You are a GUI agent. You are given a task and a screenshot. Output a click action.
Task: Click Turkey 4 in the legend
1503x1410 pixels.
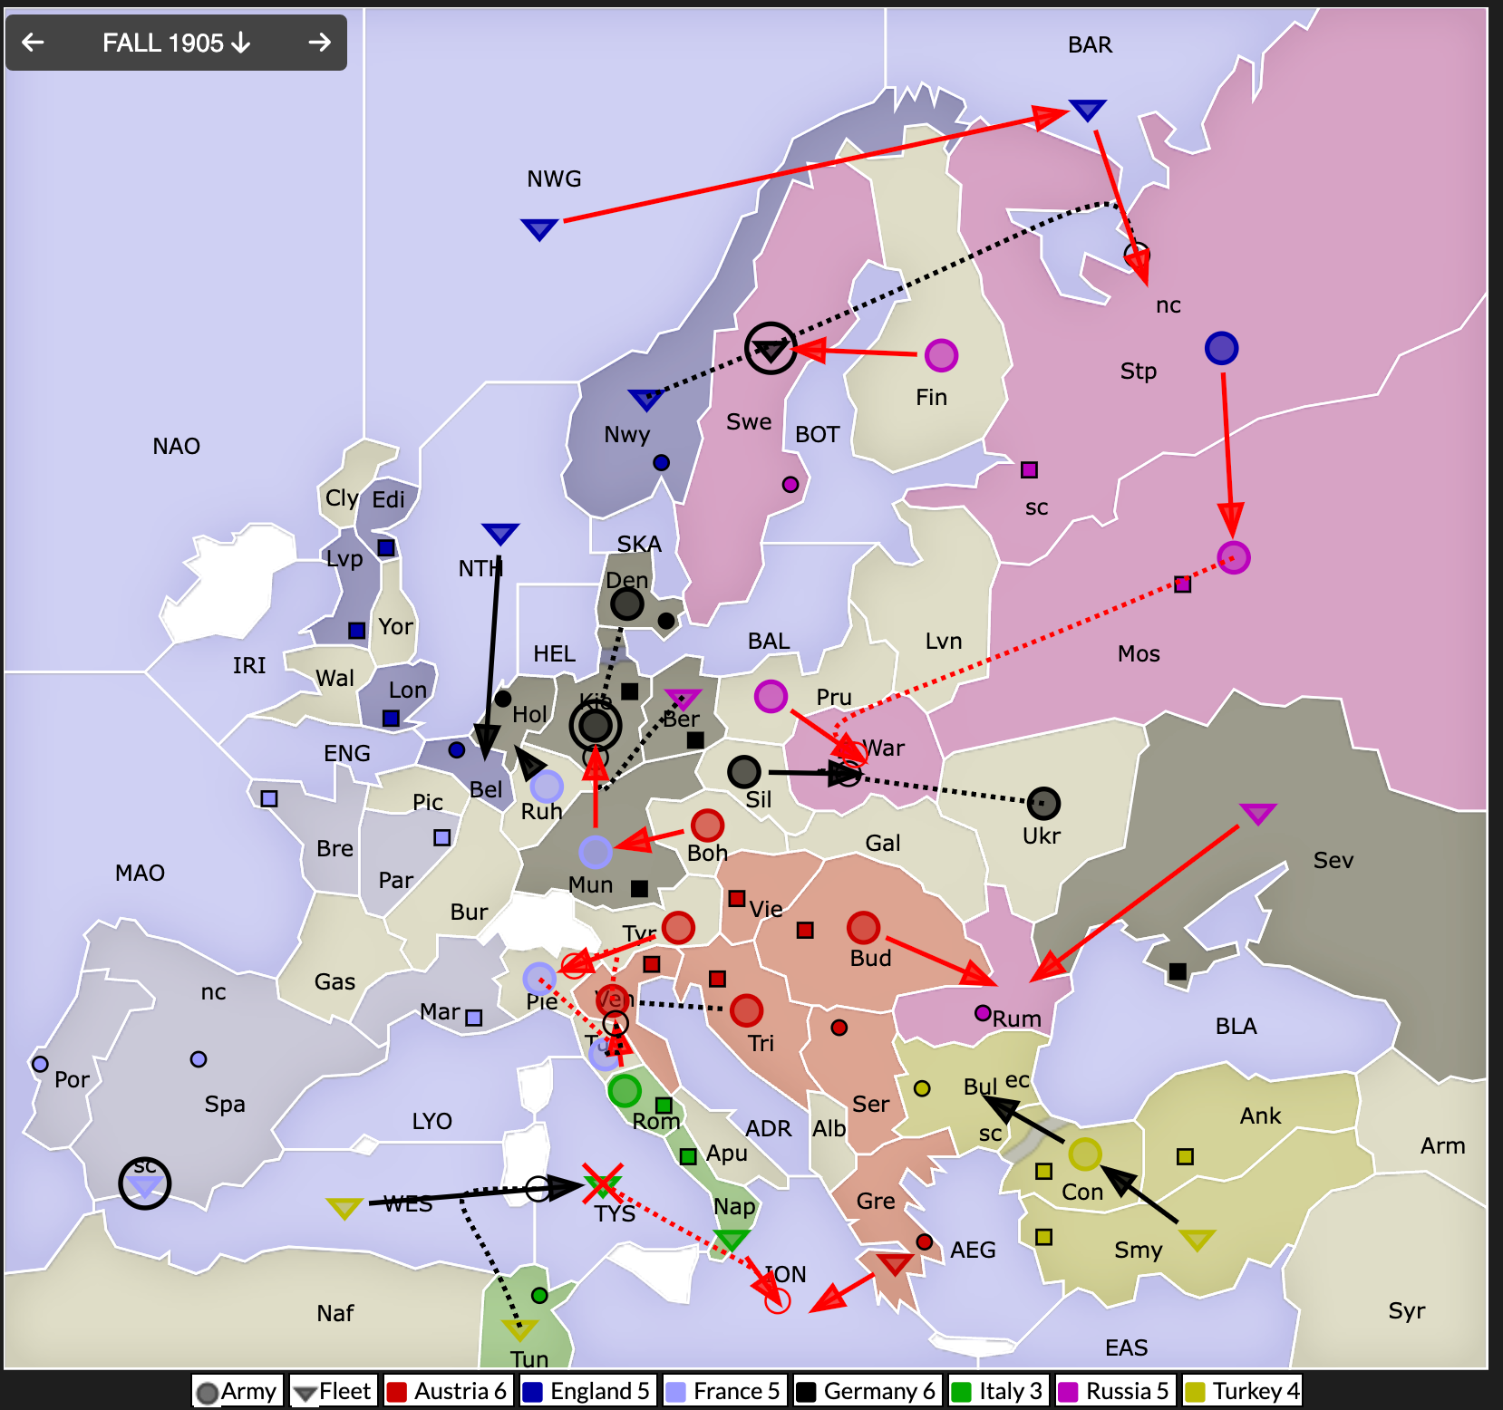[x=1243, y=1391]
